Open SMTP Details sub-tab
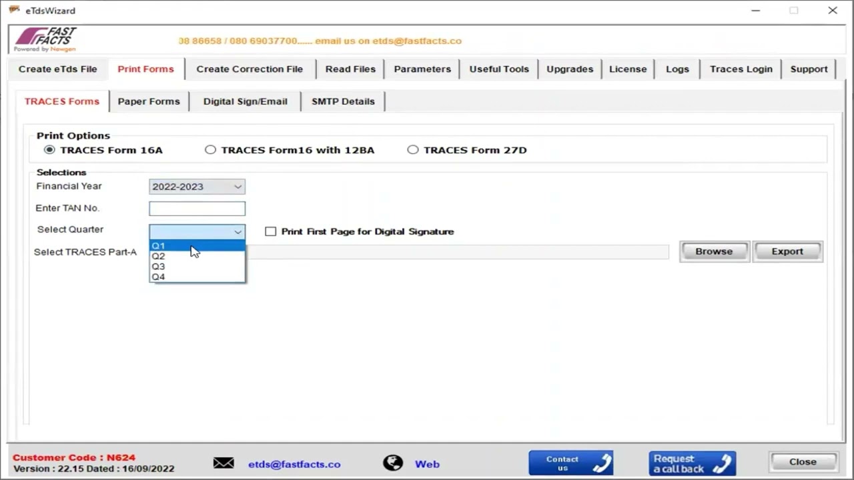Image resolution: width=854 pixels, height=480 pixels. click(x=343, y=101)
